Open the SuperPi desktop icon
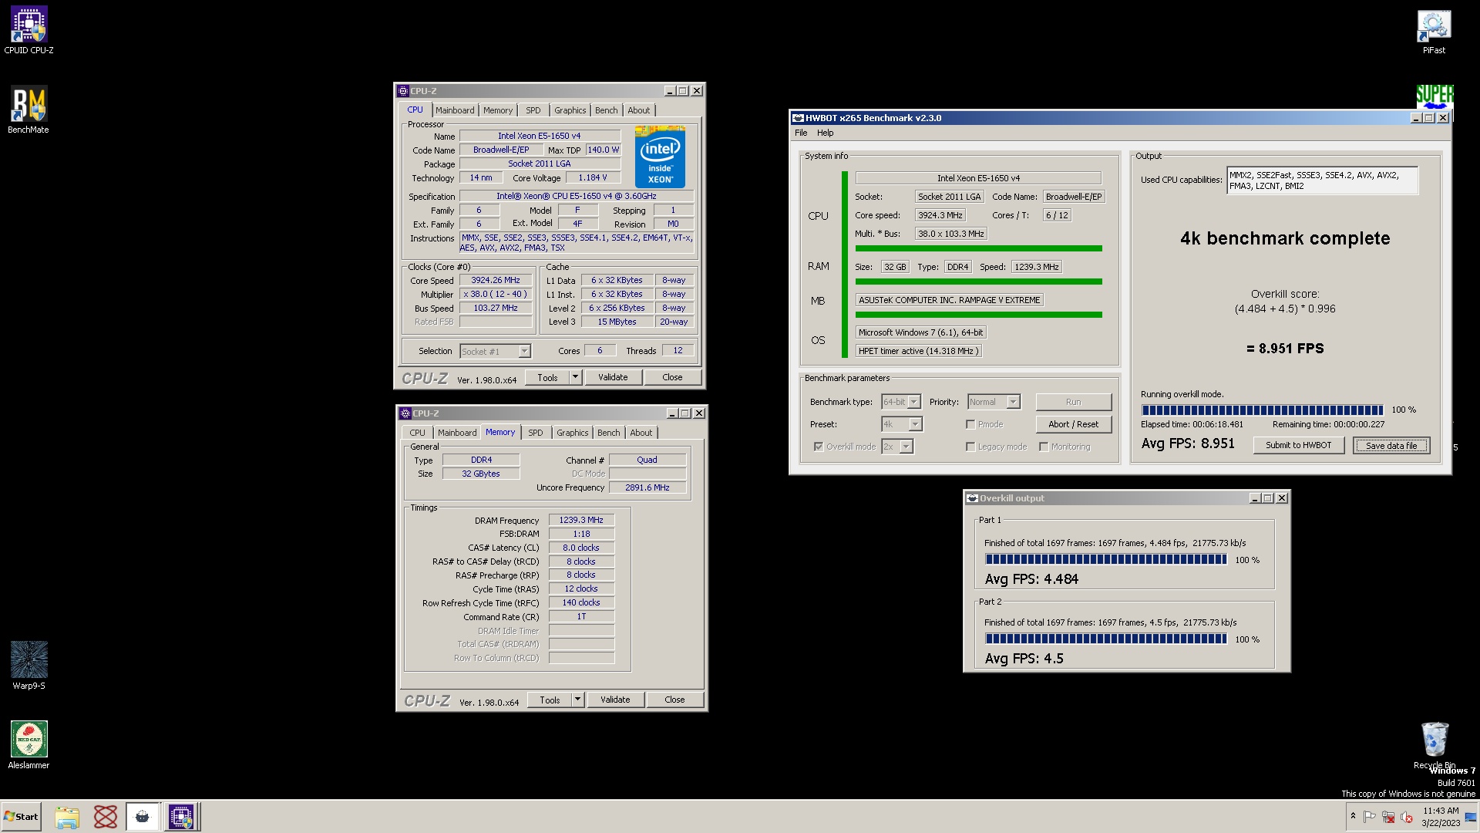The height and width of the screenshot is (833, 1480). click(1435, 96)
